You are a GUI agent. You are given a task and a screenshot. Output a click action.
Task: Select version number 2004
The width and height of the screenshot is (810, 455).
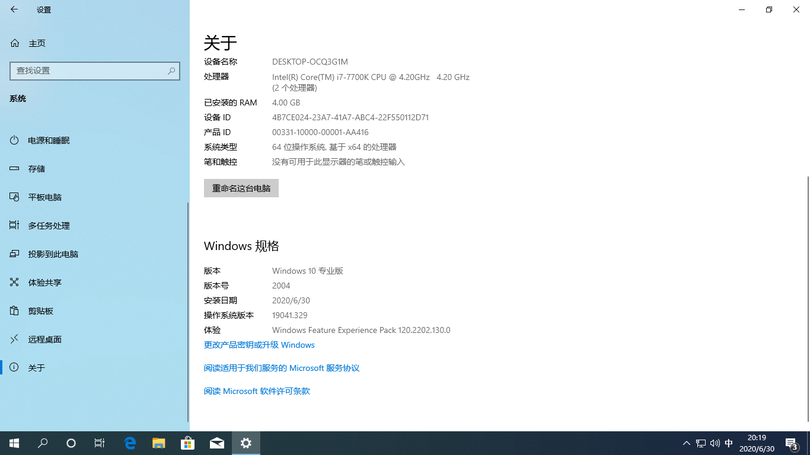(x=281, y=286)
